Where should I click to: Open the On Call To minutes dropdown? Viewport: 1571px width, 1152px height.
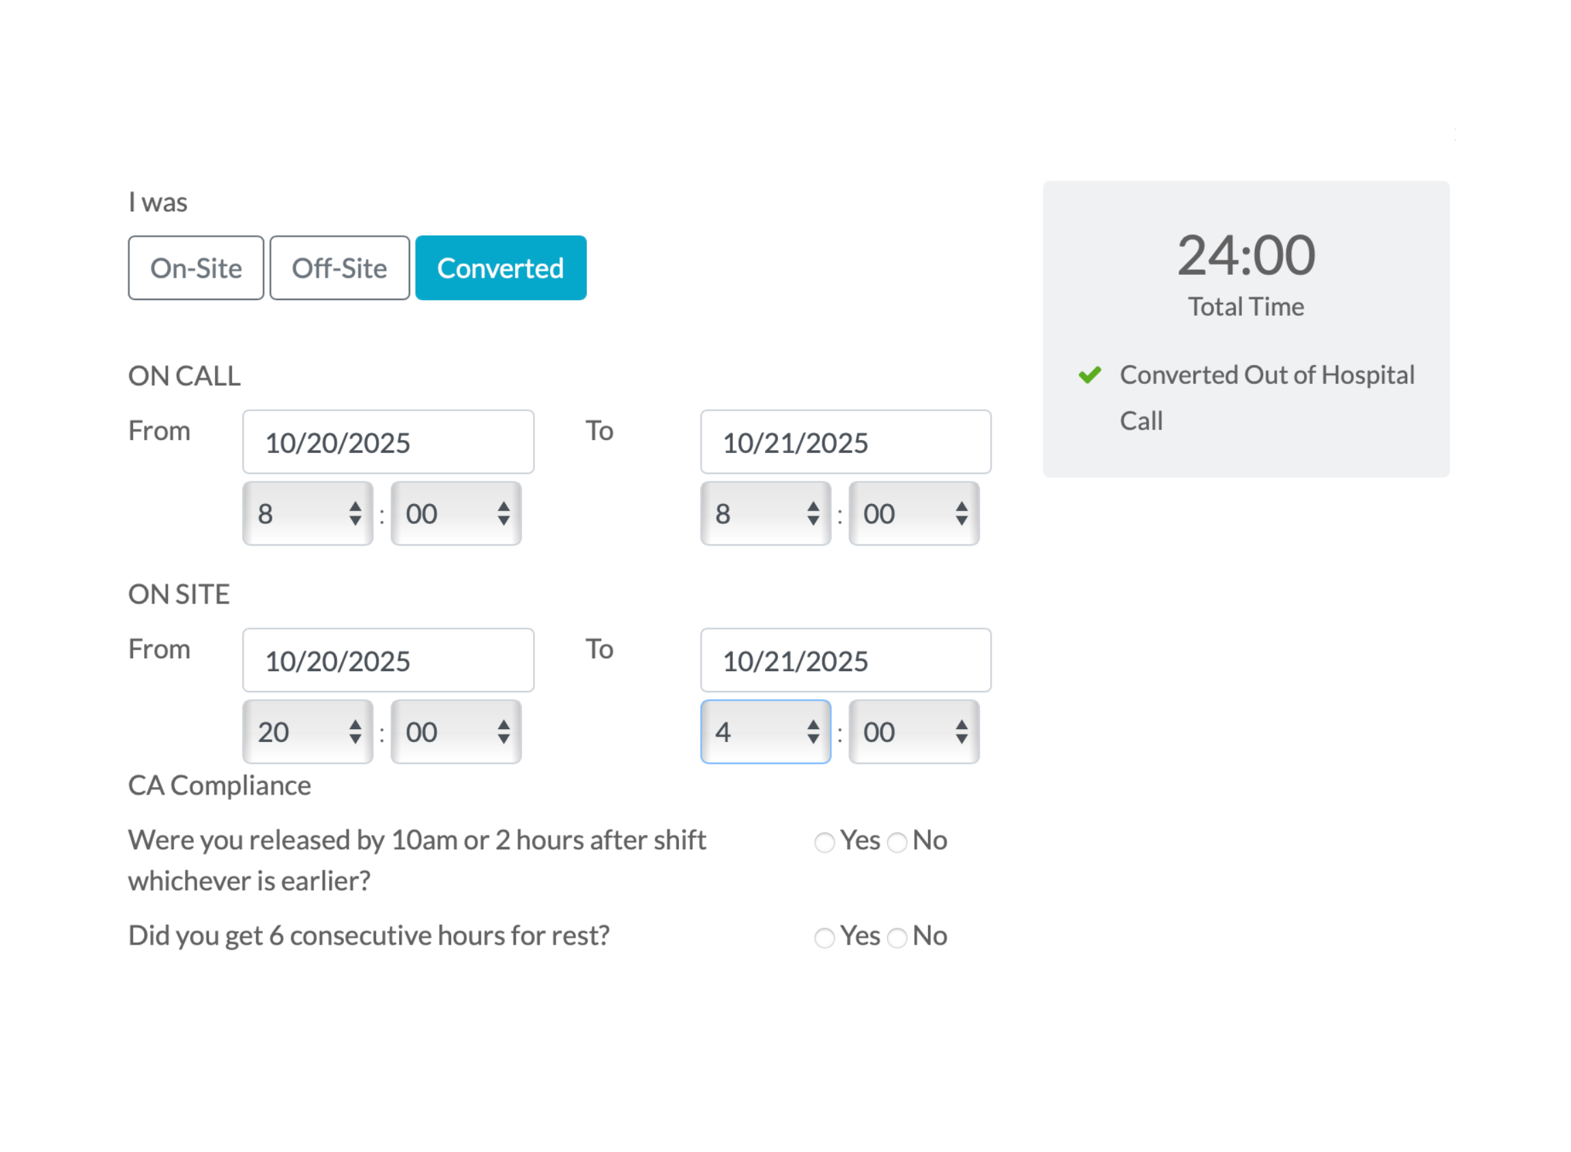[x=914, y=513]
